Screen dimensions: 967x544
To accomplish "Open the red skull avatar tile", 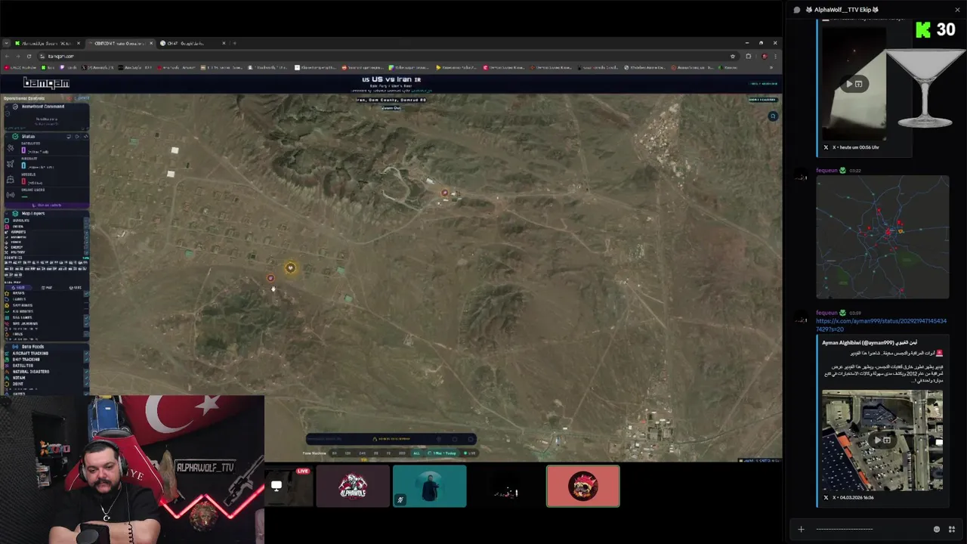I will click(x=582, y=486).
